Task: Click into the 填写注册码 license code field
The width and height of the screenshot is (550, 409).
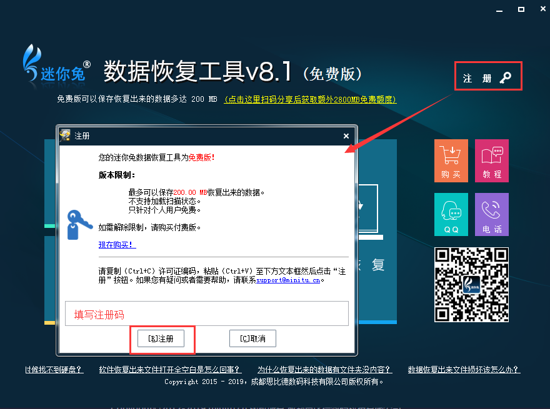Action: tap(207, 313)
